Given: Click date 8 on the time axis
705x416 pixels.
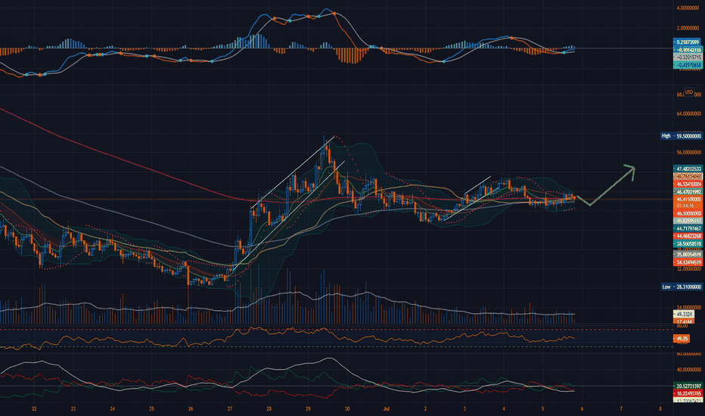Looking at the screenshot, I should [x=660, y=409].
